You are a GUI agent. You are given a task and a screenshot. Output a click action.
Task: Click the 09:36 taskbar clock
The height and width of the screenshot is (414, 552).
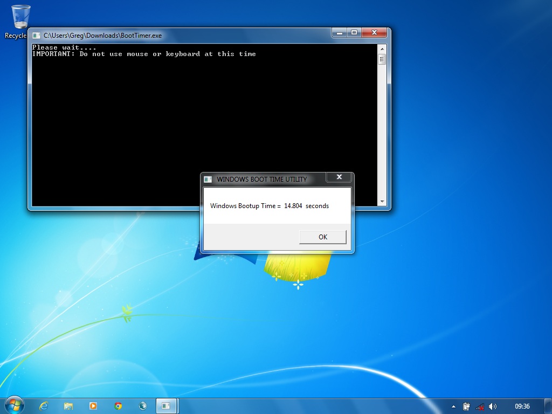522,406
